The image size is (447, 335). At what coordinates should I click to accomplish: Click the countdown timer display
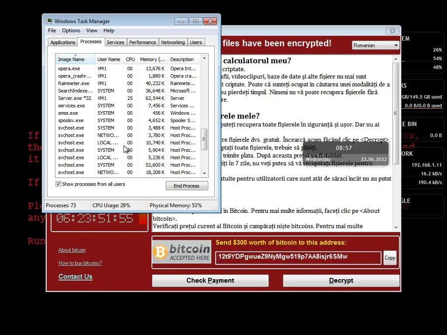pyautogui.click(x=95, y=218)
